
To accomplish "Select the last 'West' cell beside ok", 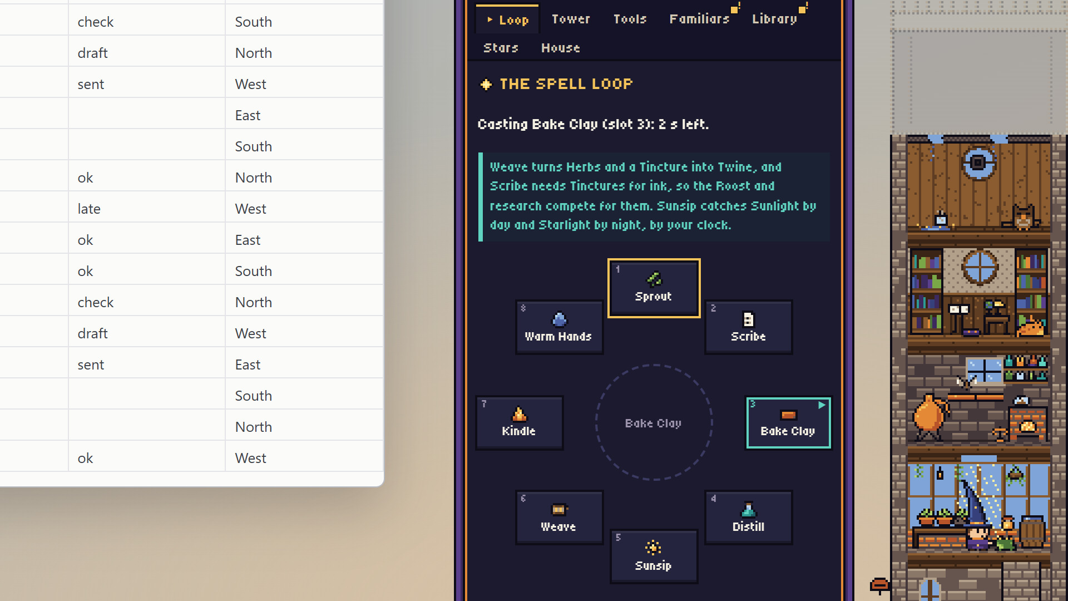I will coord(304,458).
